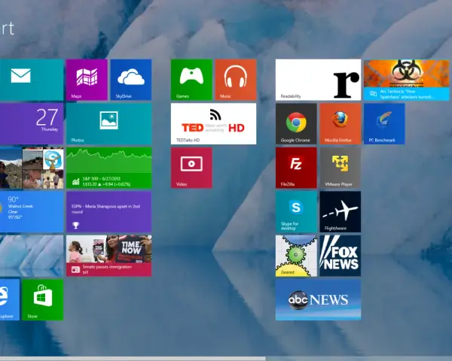Launch Google Chrome tile
This screenshot has height=361, width=452.
[296, 124]
